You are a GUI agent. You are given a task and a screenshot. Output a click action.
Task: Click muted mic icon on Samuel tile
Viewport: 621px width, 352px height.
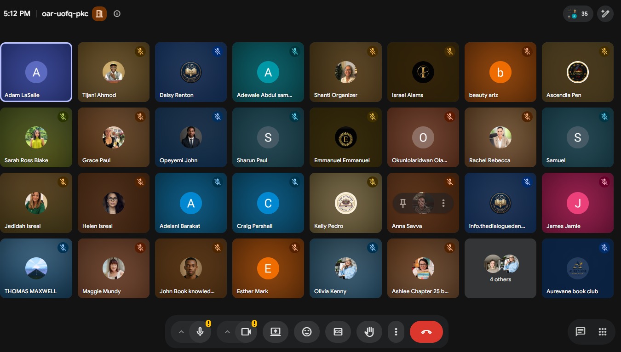click(604, 117)
